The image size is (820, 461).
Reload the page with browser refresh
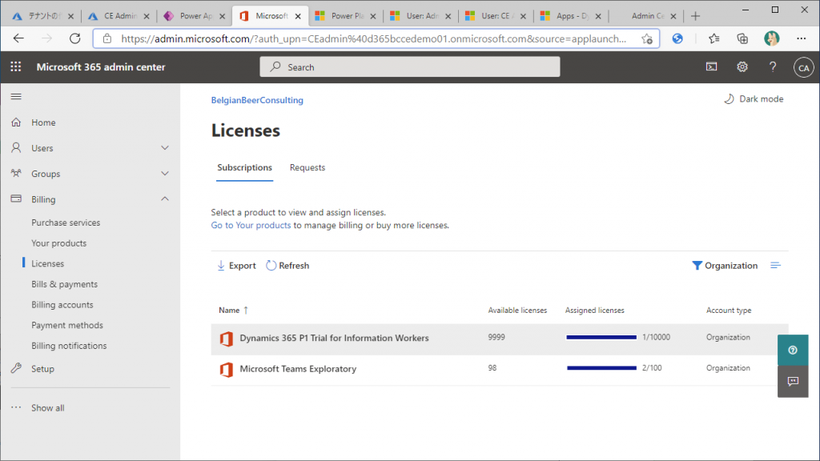click(74, 38)
